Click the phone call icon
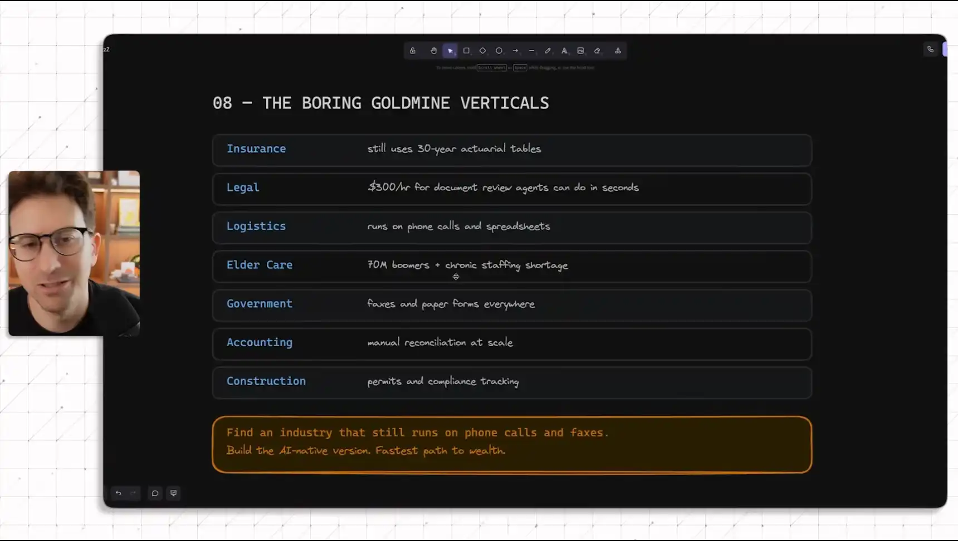The height and width of the screenshot is (541, 958). click(x=930, y=50)
